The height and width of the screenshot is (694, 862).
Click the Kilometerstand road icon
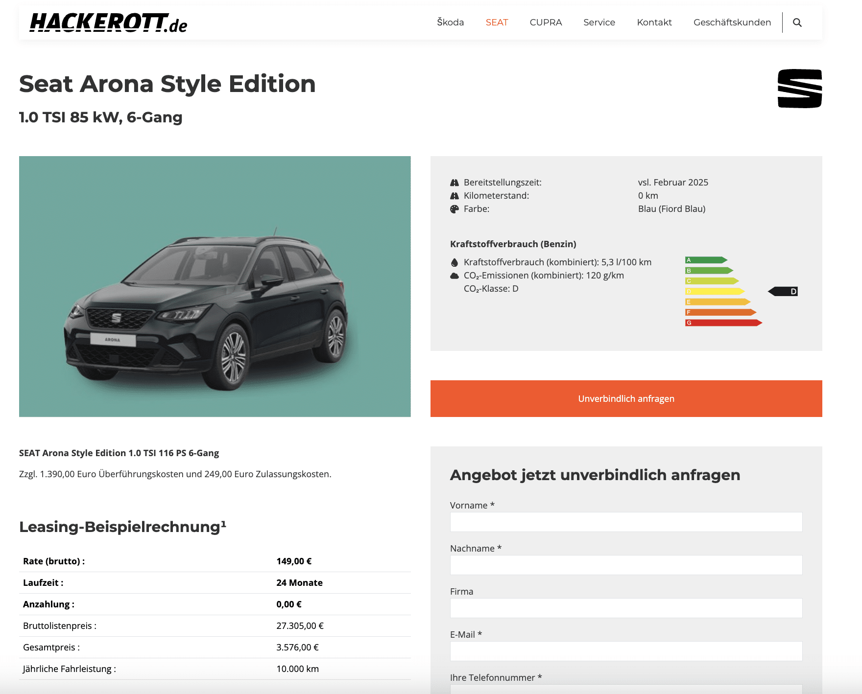click(x=455, y=196)
